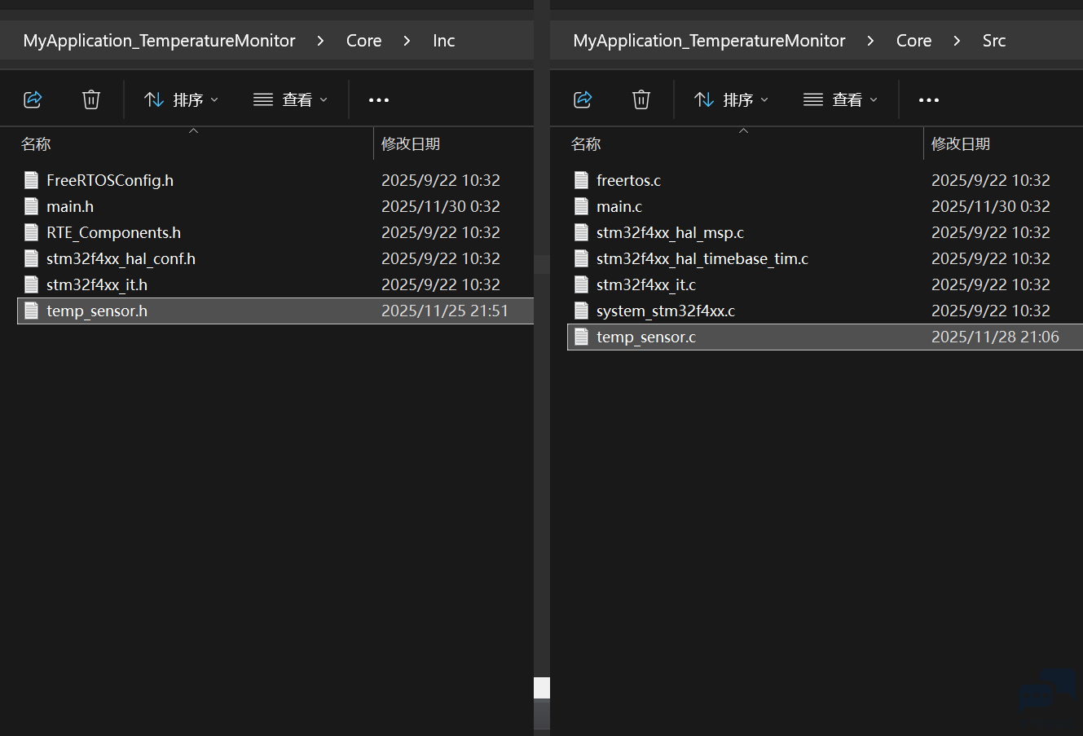The height and width of the screenshot is (736, 1083).
Task: Open the more options ellipsis in right pane
Action: [x=929, y=100]
